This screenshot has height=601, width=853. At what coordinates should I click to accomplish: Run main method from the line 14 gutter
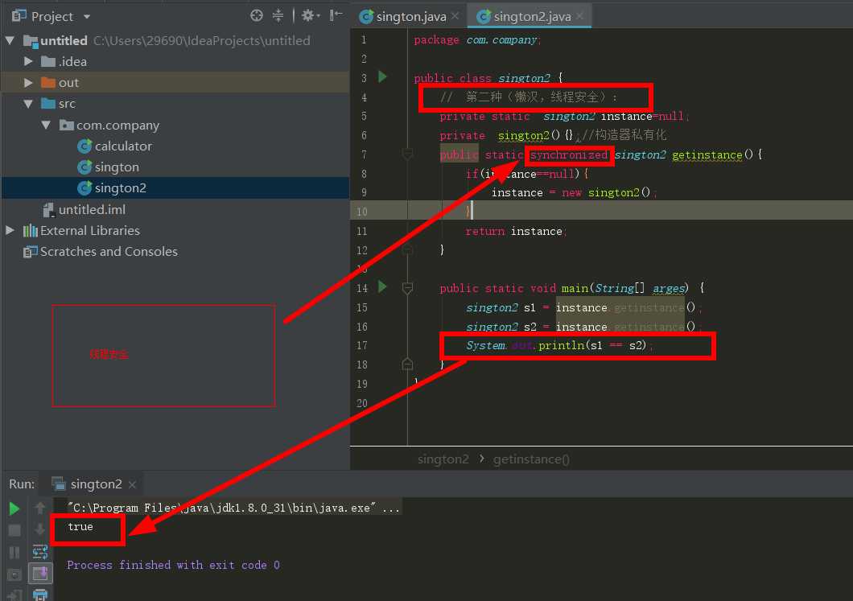(382, 286)
